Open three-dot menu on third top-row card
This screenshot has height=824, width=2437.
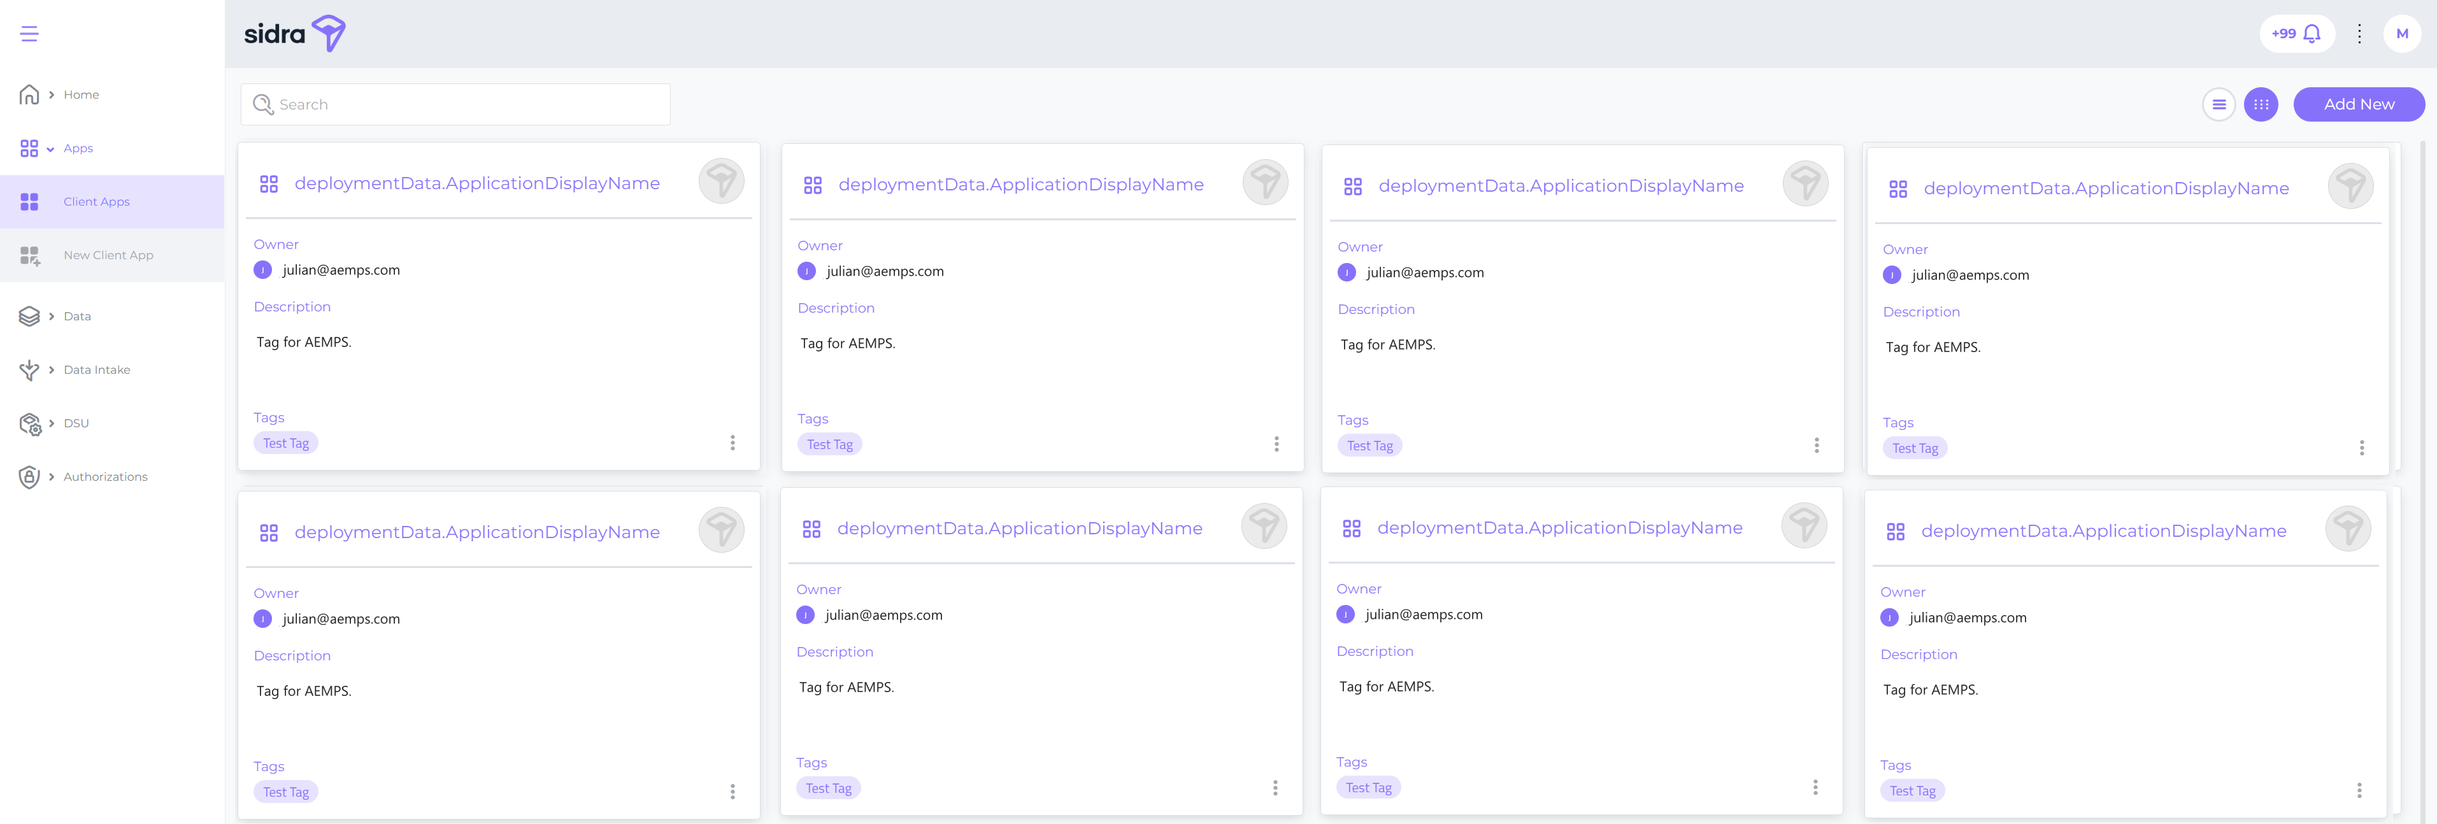[x=1817, y=444]
